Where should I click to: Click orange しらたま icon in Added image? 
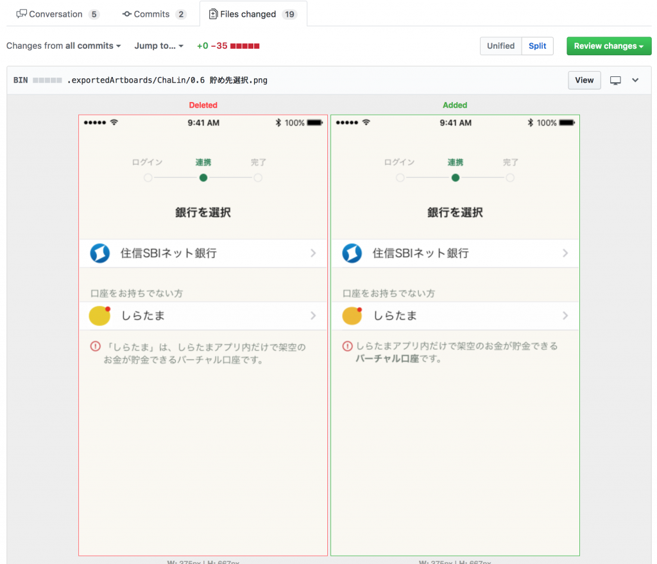coord(352,316)
